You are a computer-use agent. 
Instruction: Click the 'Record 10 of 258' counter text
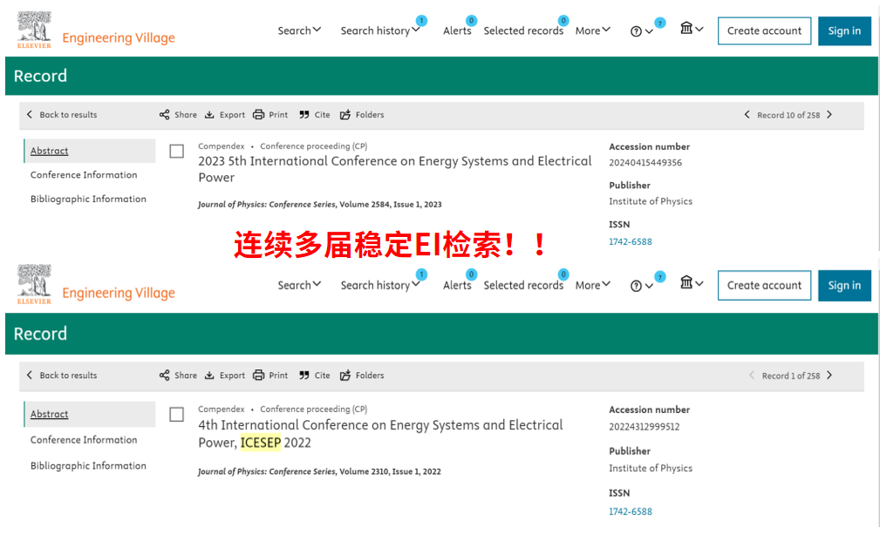pyautogui.click(x=788, y=115)
